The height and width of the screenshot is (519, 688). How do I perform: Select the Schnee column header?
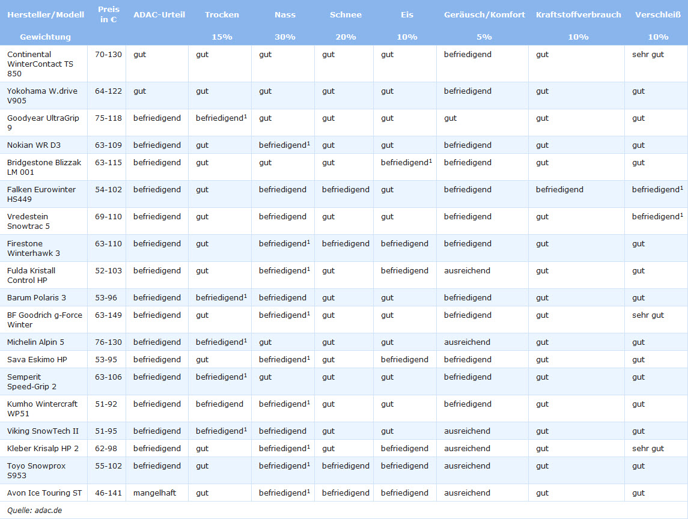346,14
